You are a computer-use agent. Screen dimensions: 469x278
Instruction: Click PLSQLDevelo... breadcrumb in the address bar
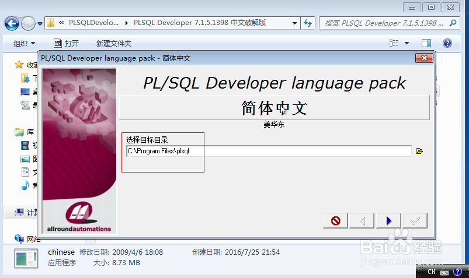pos(93,23)
